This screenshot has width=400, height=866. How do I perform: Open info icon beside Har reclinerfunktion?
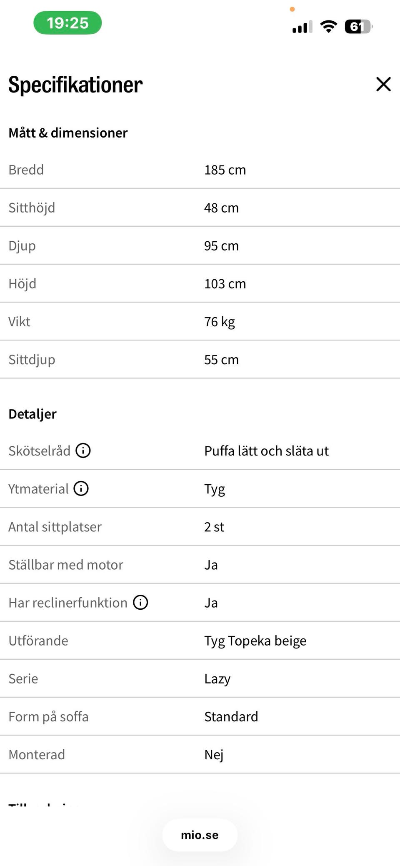coord(140,602)
